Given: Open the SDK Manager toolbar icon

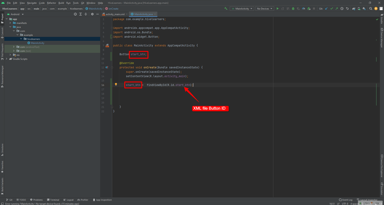Looking at the screenshot, I should pos(364,9).
